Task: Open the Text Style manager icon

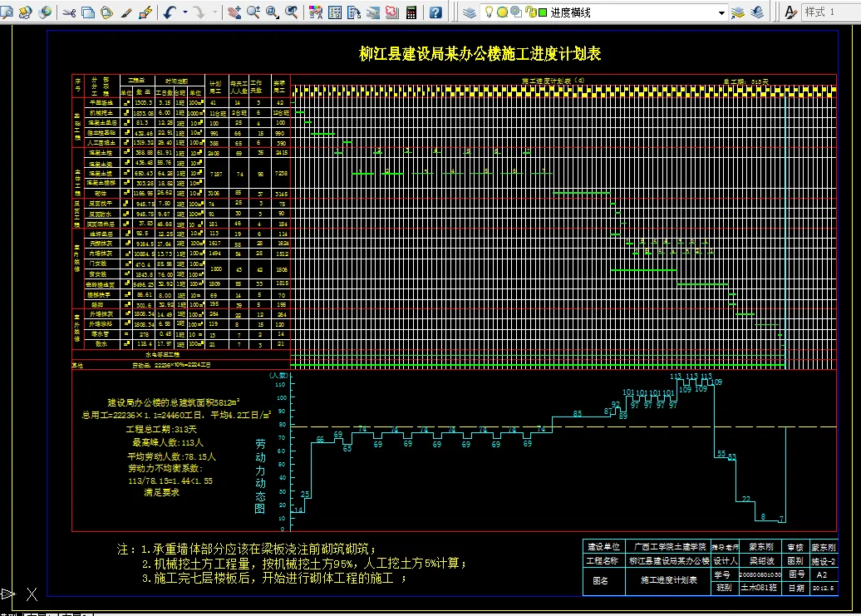Action: click(x=790, y=12)
